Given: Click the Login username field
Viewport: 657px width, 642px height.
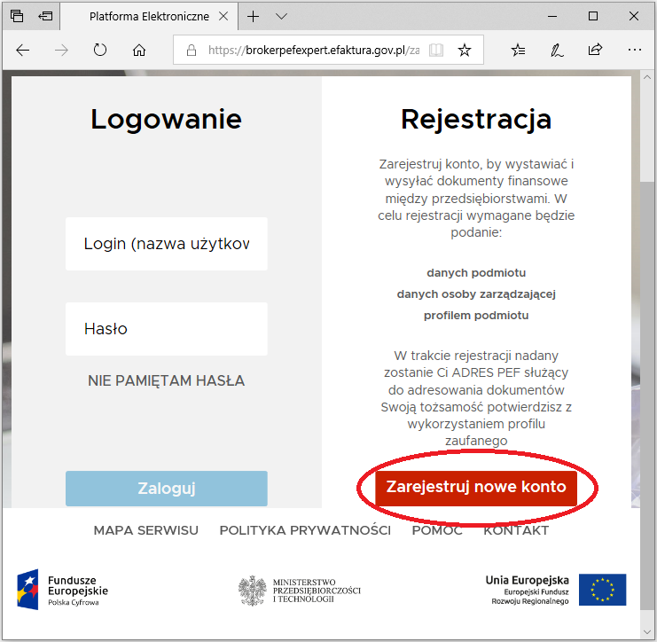Looking at the screenshot, I should [x=167, y=244].
